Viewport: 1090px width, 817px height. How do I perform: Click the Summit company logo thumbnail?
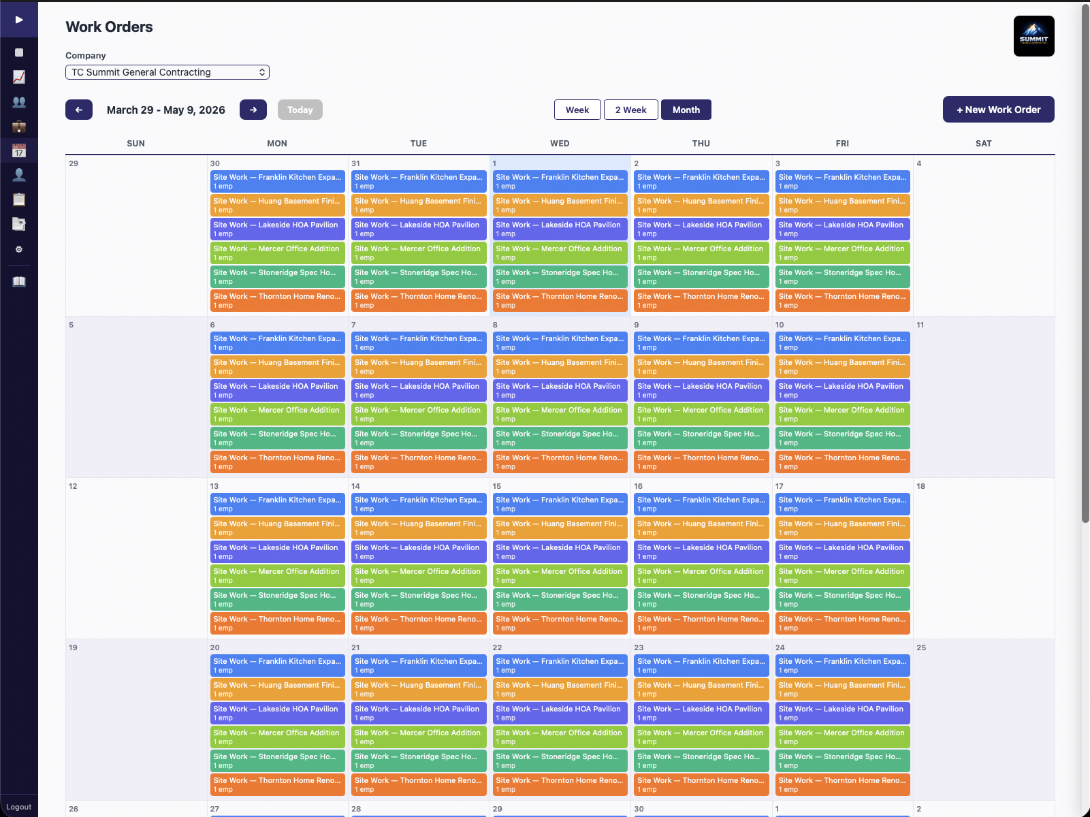(1033, 35)
